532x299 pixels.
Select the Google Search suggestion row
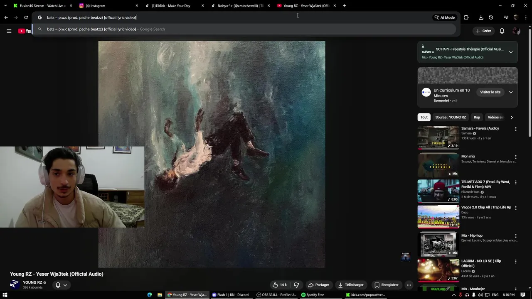(245, 29)
